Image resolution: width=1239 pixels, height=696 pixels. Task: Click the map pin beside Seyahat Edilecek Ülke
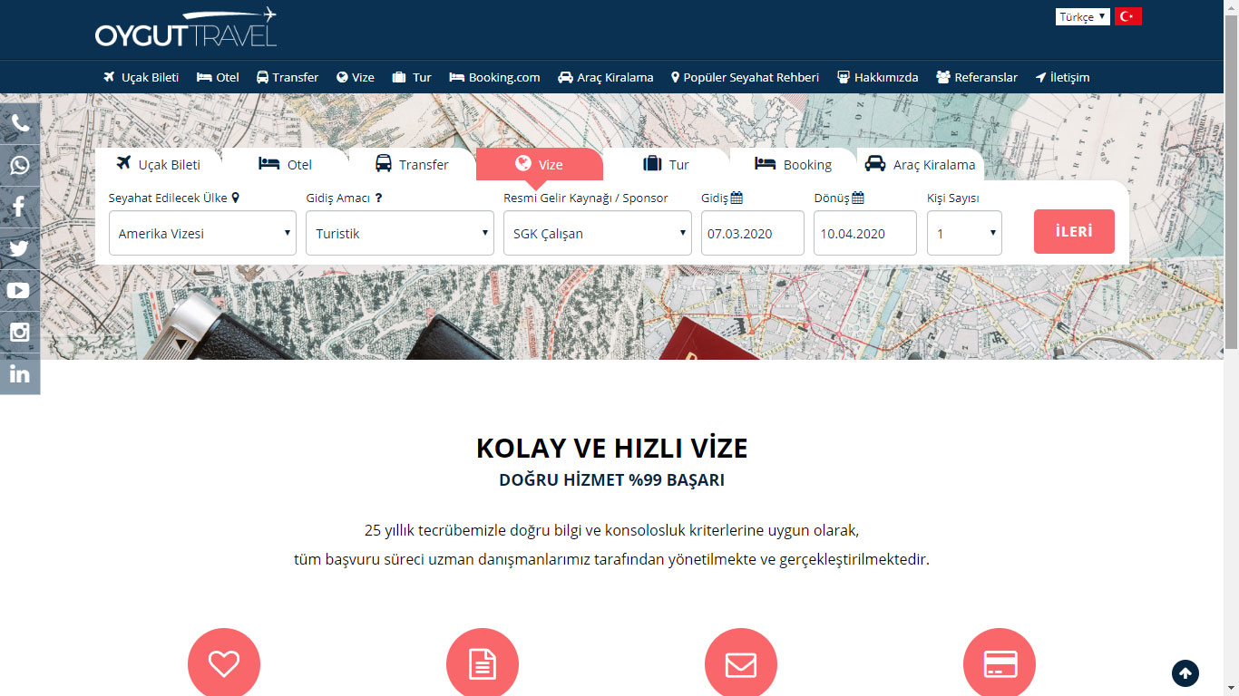[236, 198]
